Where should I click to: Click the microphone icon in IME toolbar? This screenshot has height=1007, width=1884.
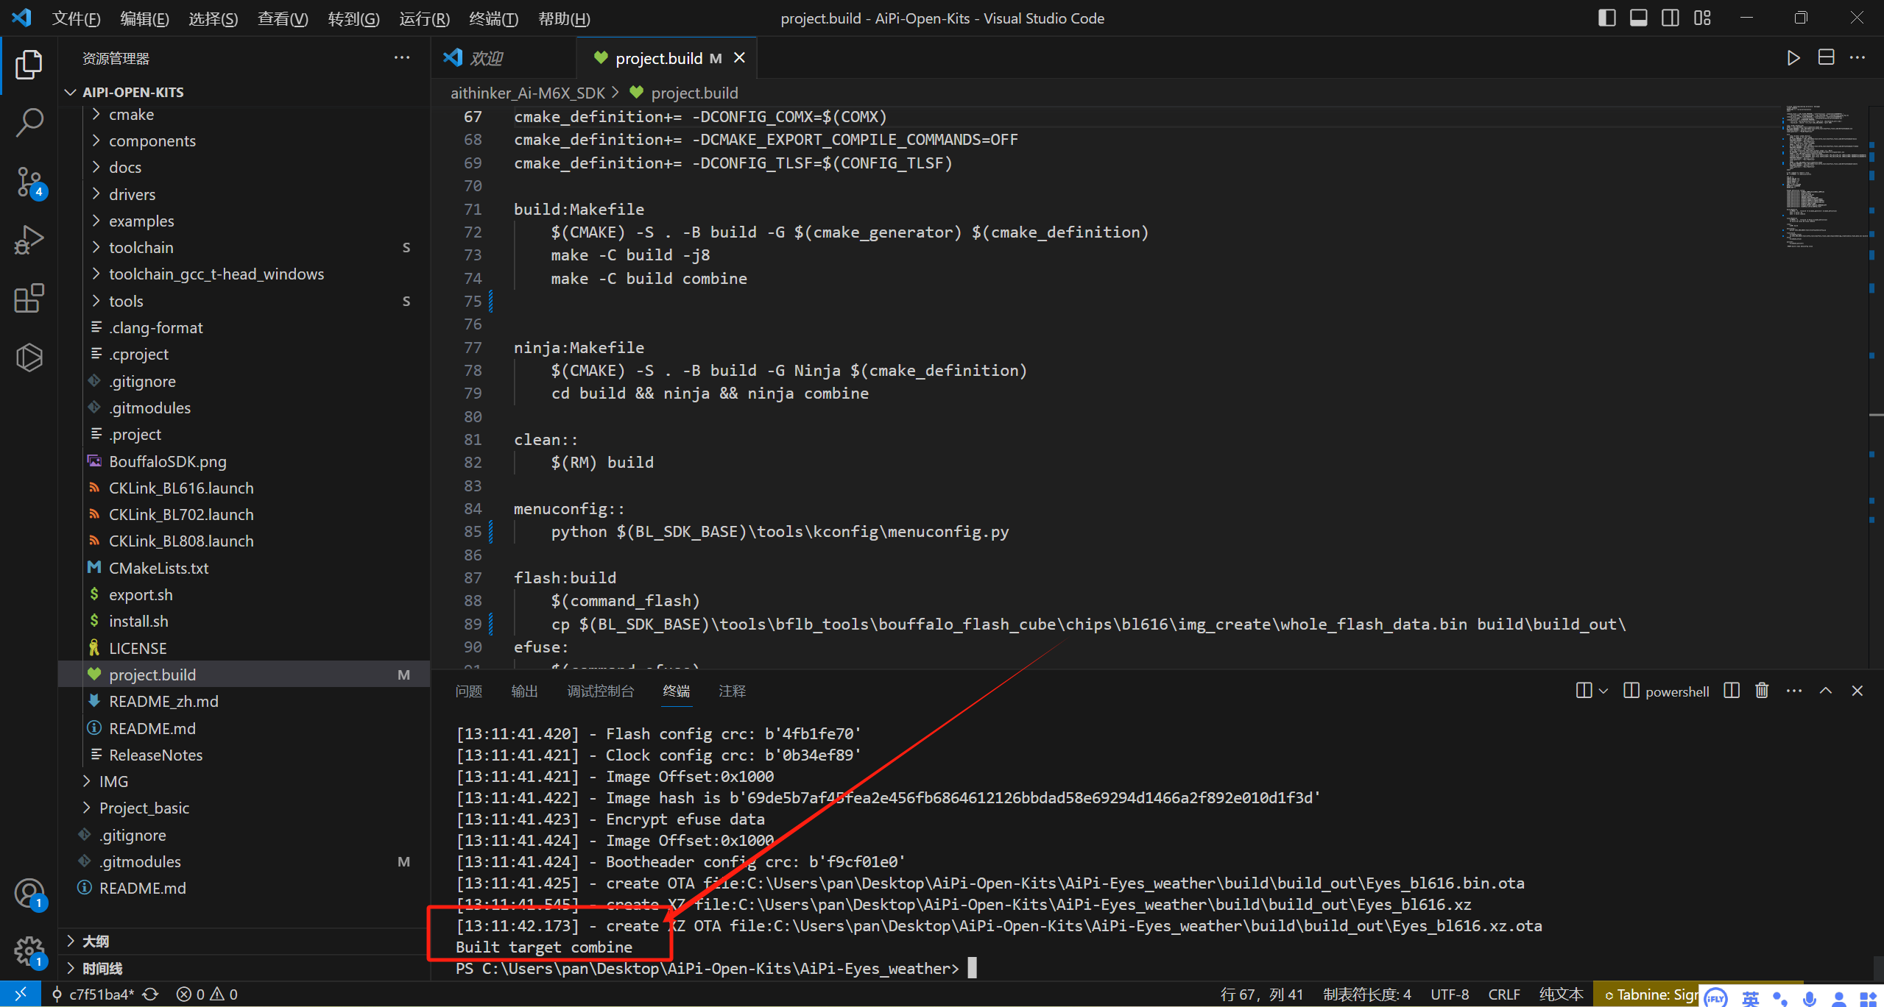(1810, 997)
